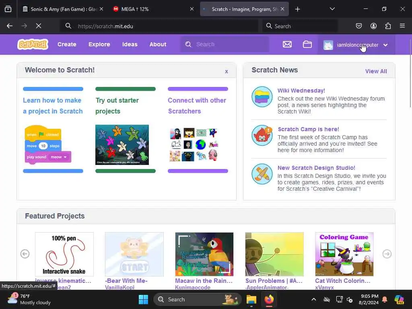Select the Scratch - Imagine, Program tab
This screenshot has width=412, height=309.
click(244, 9)
